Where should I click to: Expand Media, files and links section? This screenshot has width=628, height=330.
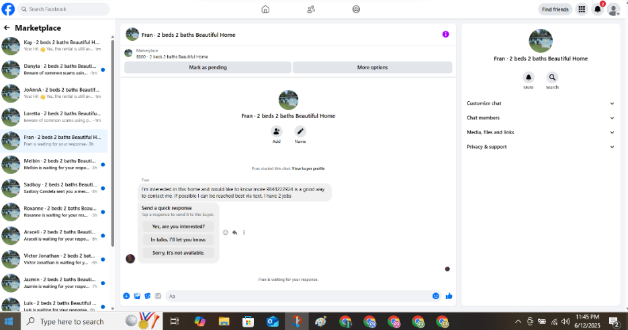coord(540,132)
